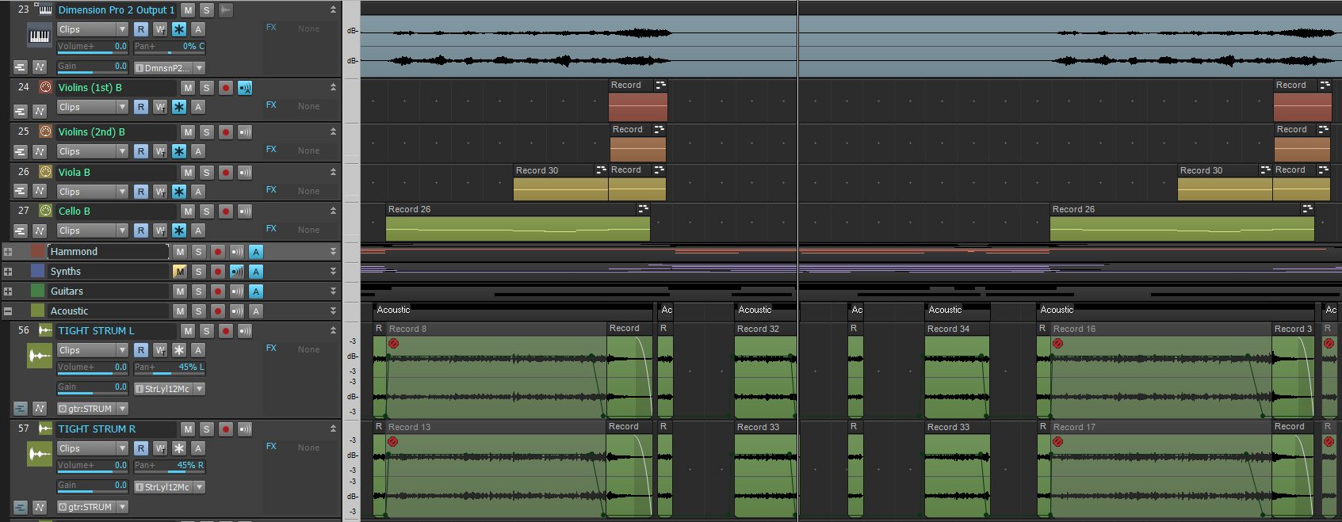Click the TIGHT STRUM L waveform track icon
The image size is (1342, 522).
(40, 356)
